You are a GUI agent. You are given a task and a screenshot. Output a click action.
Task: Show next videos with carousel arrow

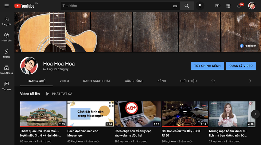(255, 114)
